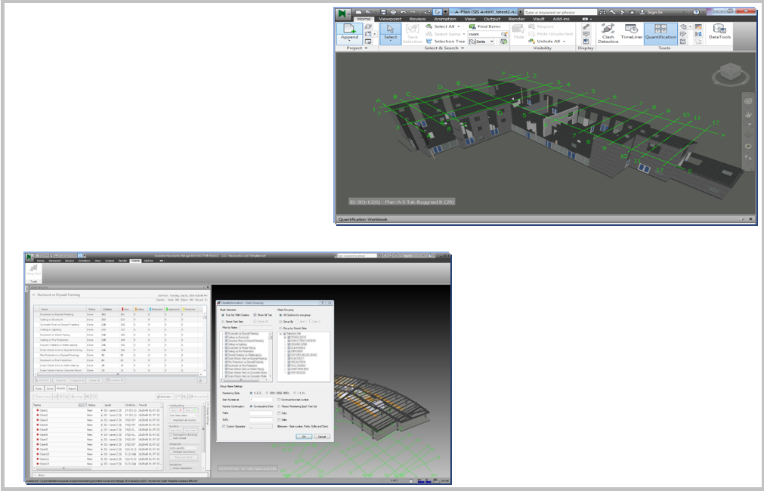The height and width of the screenshot is (491, 764).
Task: Click the Hide visibility icon
Action: (518, 32)
